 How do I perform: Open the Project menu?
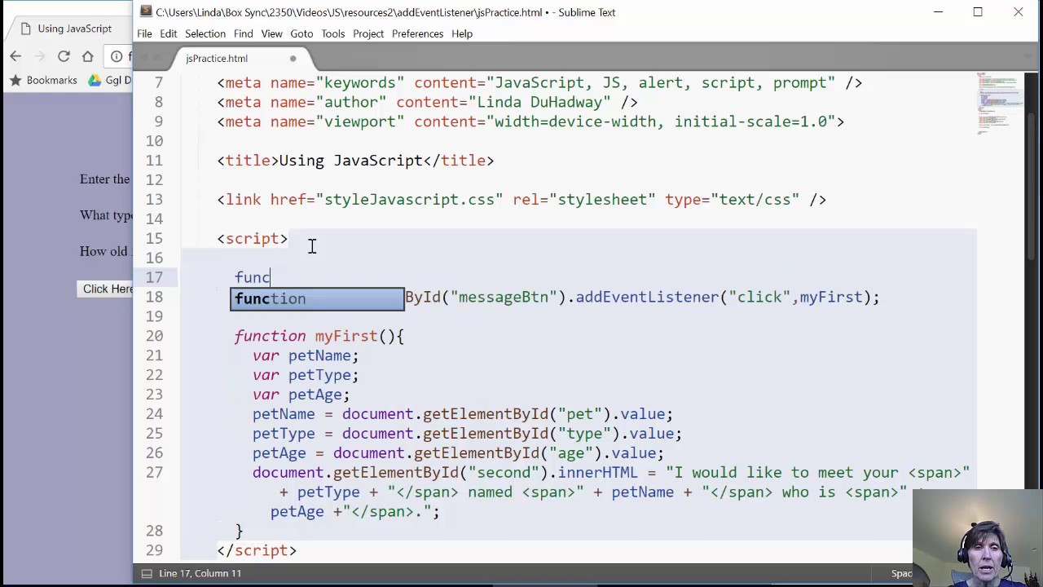click(368, 33)
